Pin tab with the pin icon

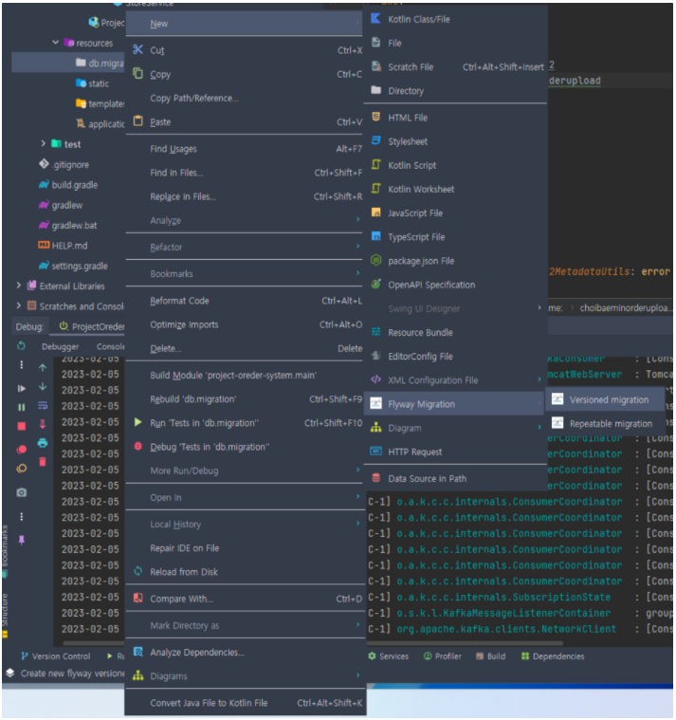(x=22, y=540)
